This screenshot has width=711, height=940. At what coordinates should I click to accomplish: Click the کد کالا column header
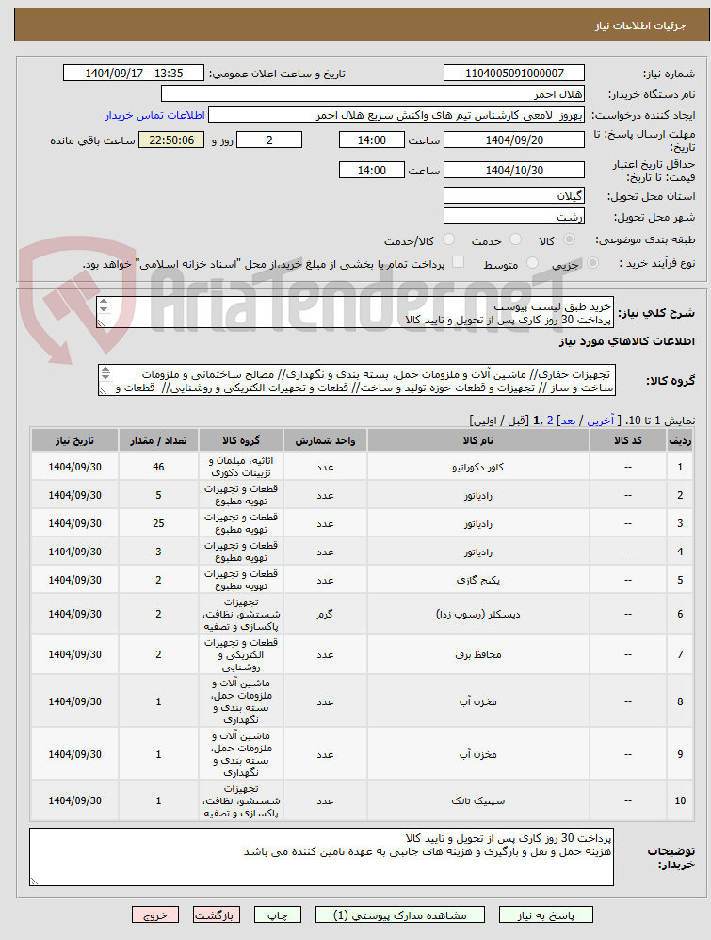(x=628, y=440)
